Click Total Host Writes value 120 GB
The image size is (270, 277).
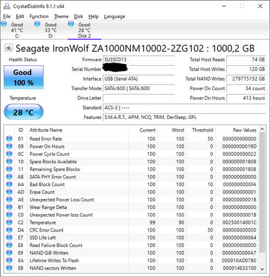coord(246,69)
